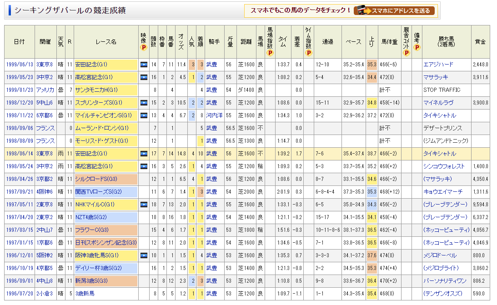Image resolution: width=497 pixels, height=305 pixels.
Task: Play video for 阪神3歳牝馬S(G1) race
Action: [x=144, y=255]
